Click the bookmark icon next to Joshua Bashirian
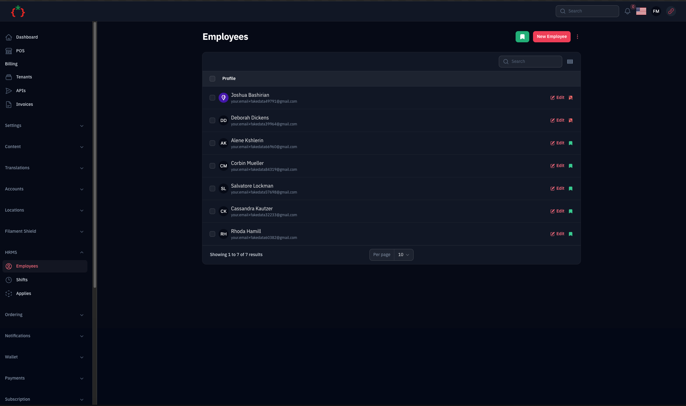Image resolution: width=686 pixels, height=406 pixels. click(x=571, y=98)
